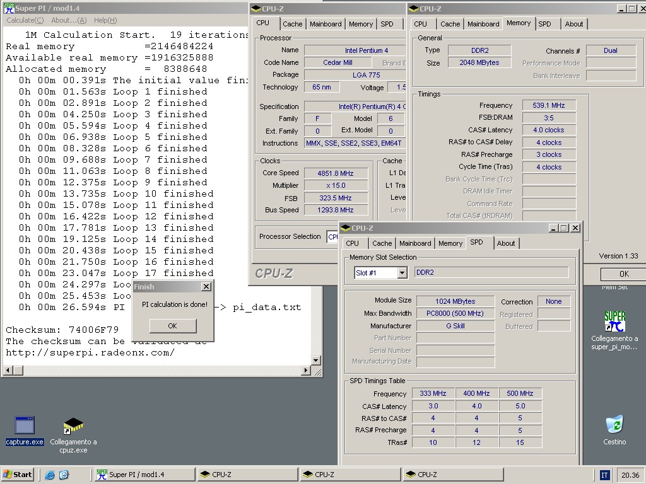The width and height of the screenshot is (646, 484).
Task: Click the Core Speed 4851.8 MHz field
Action: click(x=336, y=173)
